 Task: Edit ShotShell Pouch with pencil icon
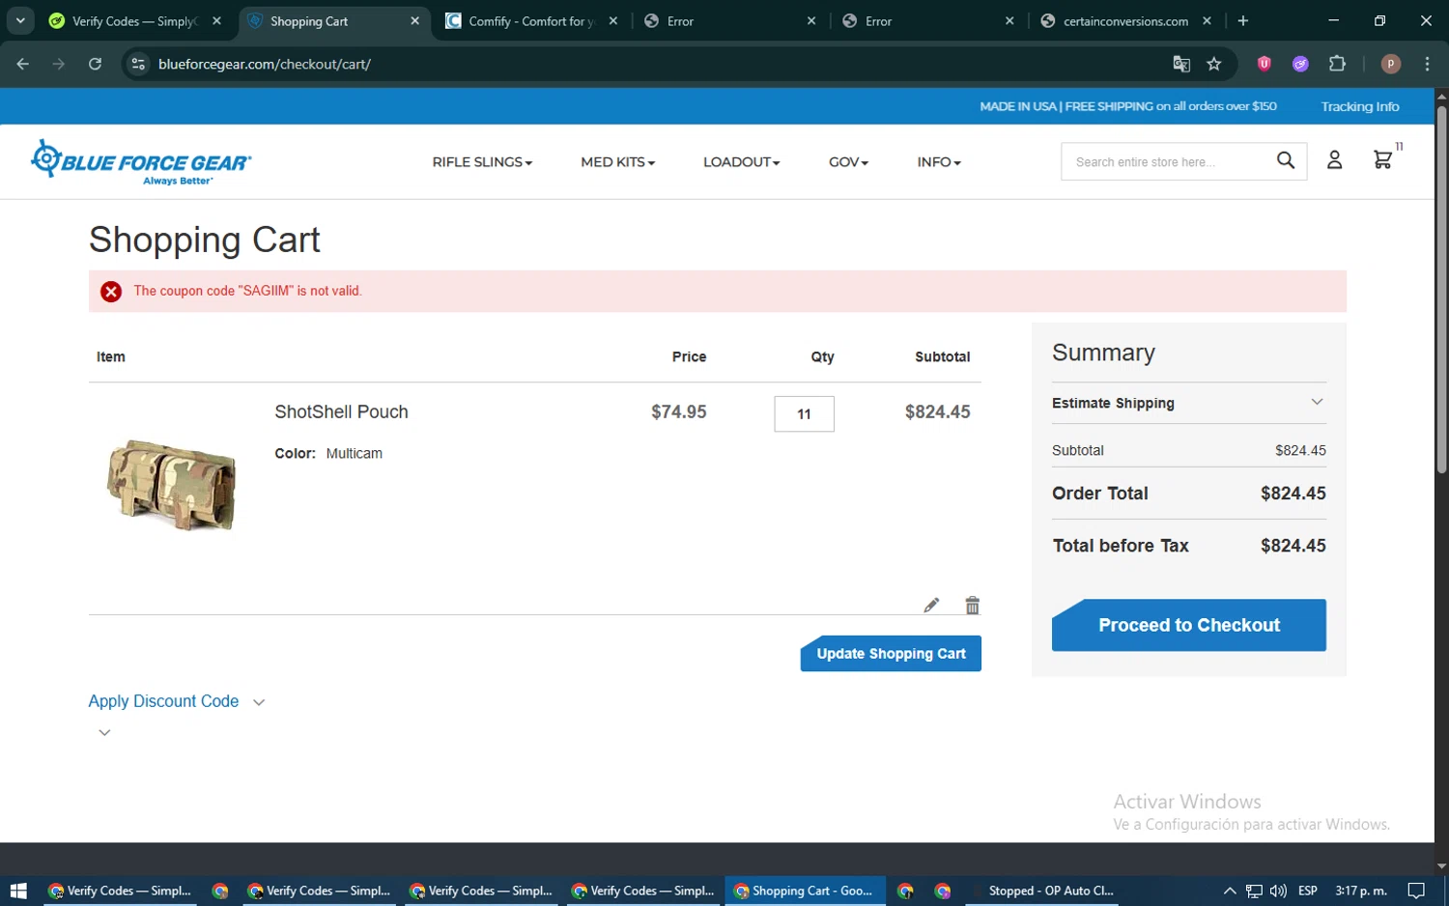[931, 606]
